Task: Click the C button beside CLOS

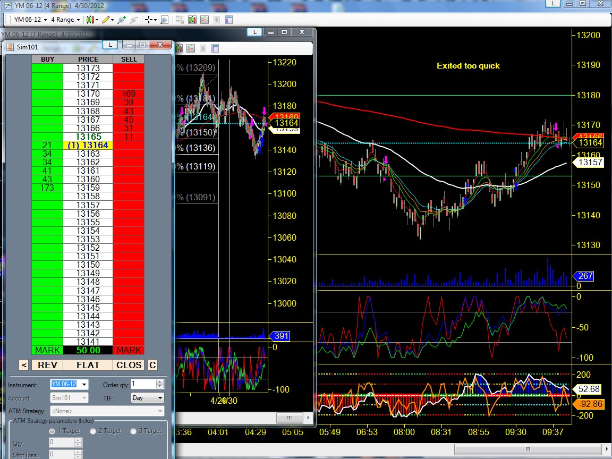Action: [x=152, y=365]
